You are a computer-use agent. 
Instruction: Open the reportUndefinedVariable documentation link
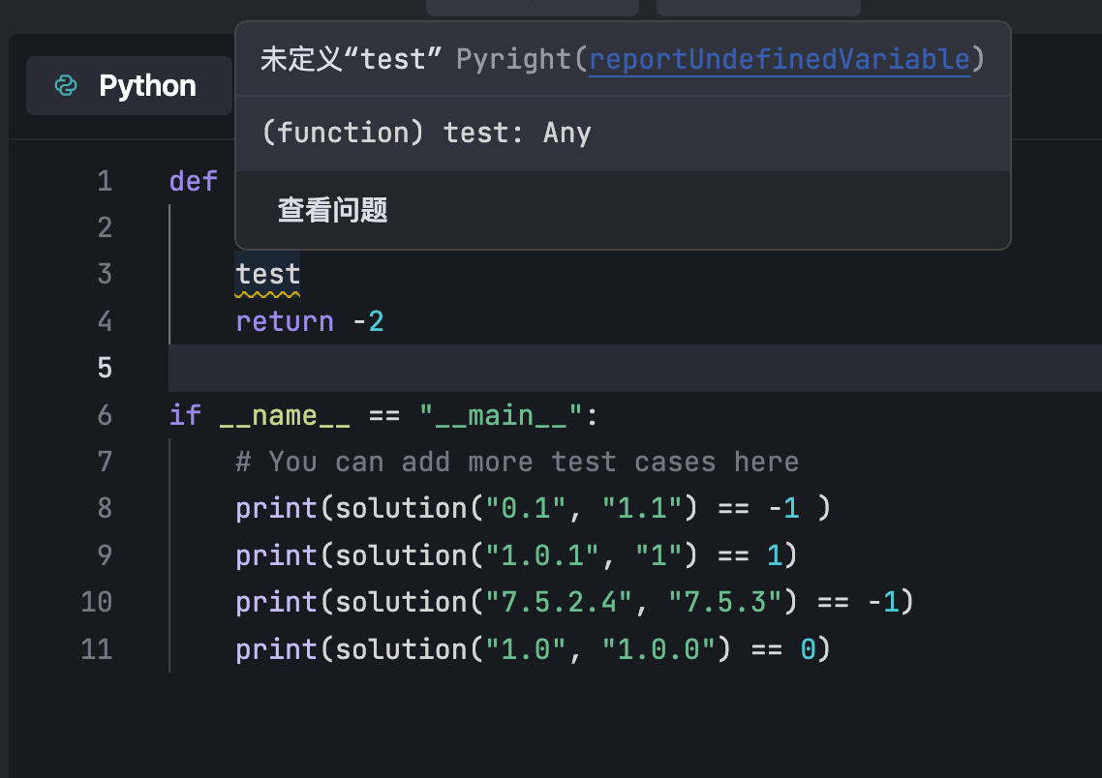780,60
